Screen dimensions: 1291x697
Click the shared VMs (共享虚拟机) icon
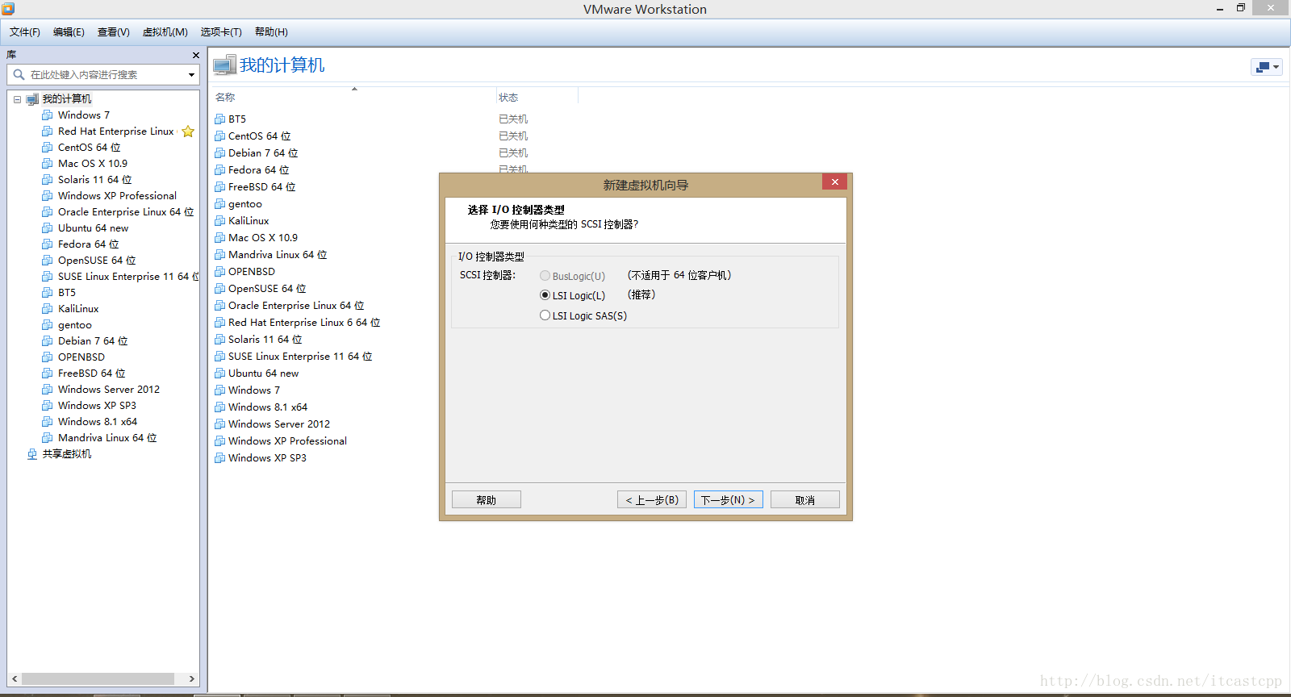pyautogui.click(x=32, y=454)
